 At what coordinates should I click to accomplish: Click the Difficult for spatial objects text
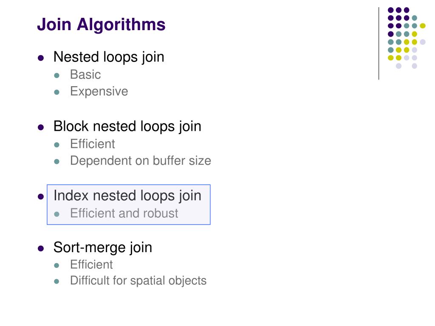click(138, 281)
